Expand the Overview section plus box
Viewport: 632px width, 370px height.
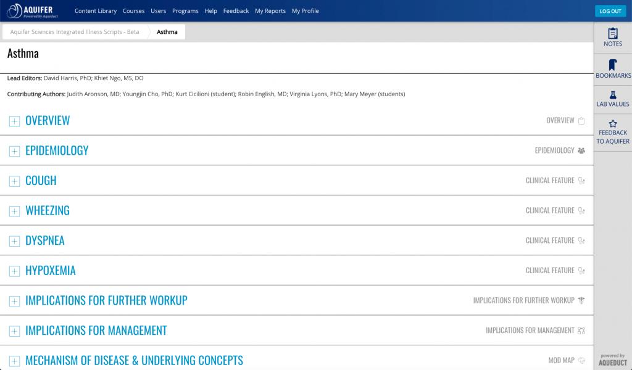pyautogui.click(x=15, y=121)
